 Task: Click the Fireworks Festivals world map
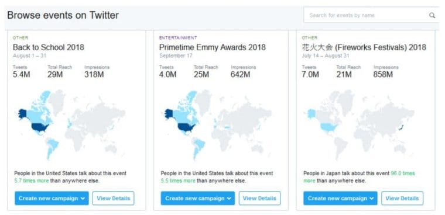point(361,125)
